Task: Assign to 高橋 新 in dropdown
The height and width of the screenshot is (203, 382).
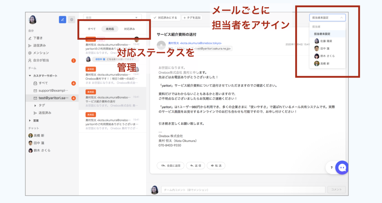Action: point(327,64)
